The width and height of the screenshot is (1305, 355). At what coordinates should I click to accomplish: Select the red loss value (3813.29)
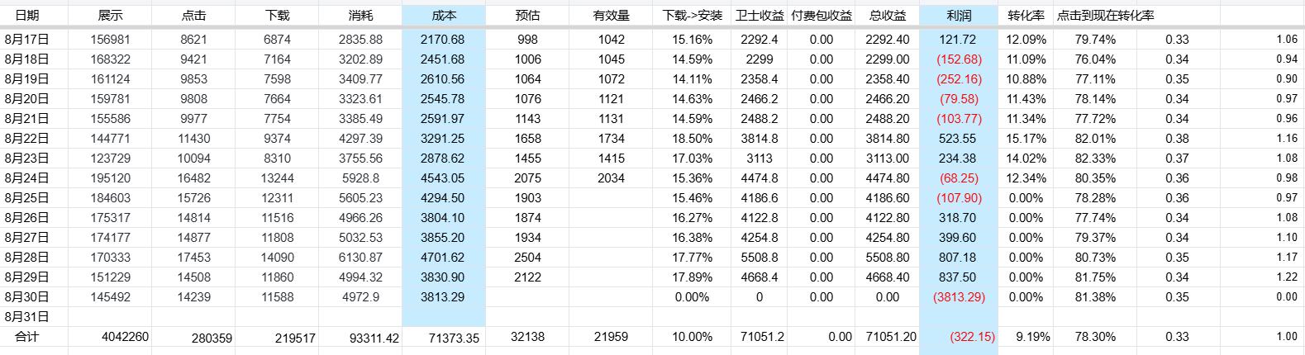coord(959,296)
